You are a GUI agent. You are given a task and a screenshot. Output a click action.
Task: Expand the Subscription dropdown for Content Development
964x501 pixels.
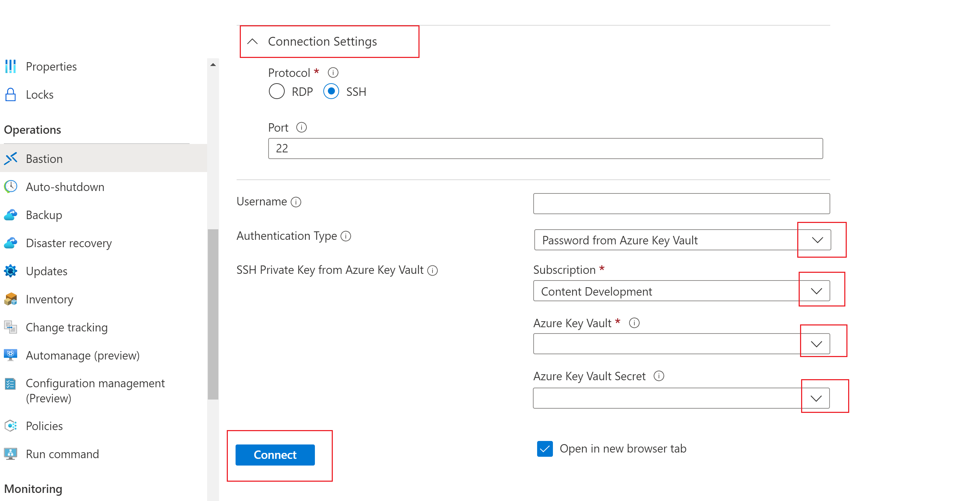click(816, 291)
